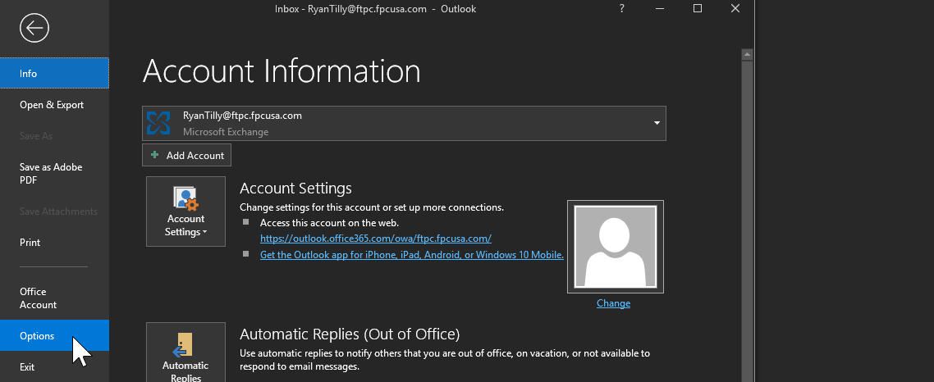Screen dimensions: 934x382
Task: Click the vertical scrollbar track
Action: click(747, 221)
